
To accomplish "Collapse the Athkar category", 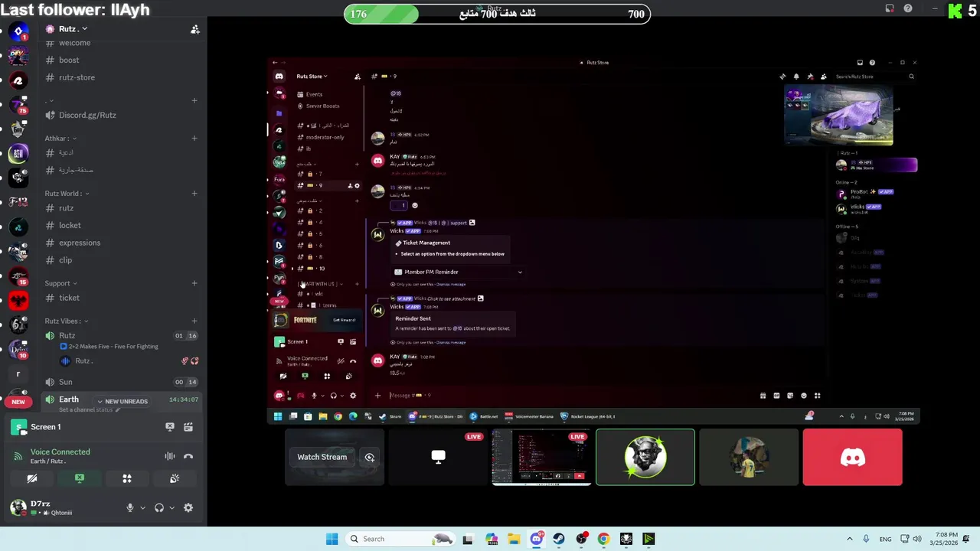I will (x=60, y=139).
